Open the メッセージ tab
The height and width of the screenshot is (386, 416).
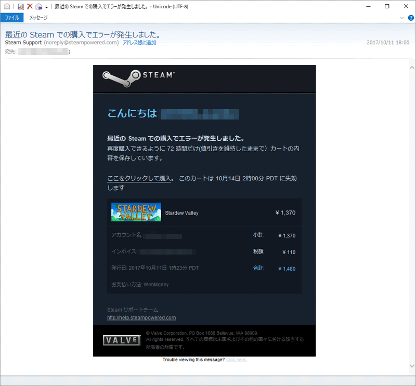pos(38,18)
